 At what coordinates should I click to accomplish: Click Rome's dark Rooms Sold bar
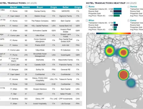tap(117, 11)
